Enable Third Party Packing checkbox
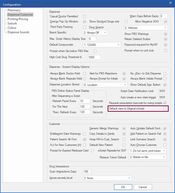 pos(85,27)
